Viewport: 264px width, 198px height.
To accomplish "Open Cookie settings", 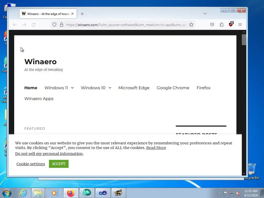I will pyautogui.click(x=31, y=164).
